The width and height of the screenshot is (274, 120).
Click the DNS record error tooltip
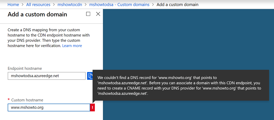coord(181,85)
